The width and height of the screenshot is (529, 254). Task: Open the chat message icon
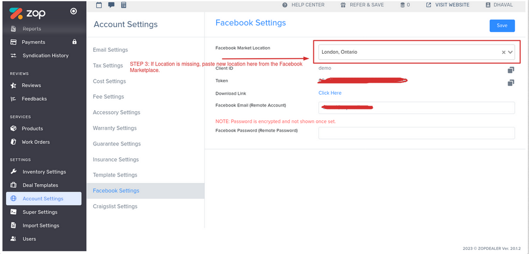111,5
